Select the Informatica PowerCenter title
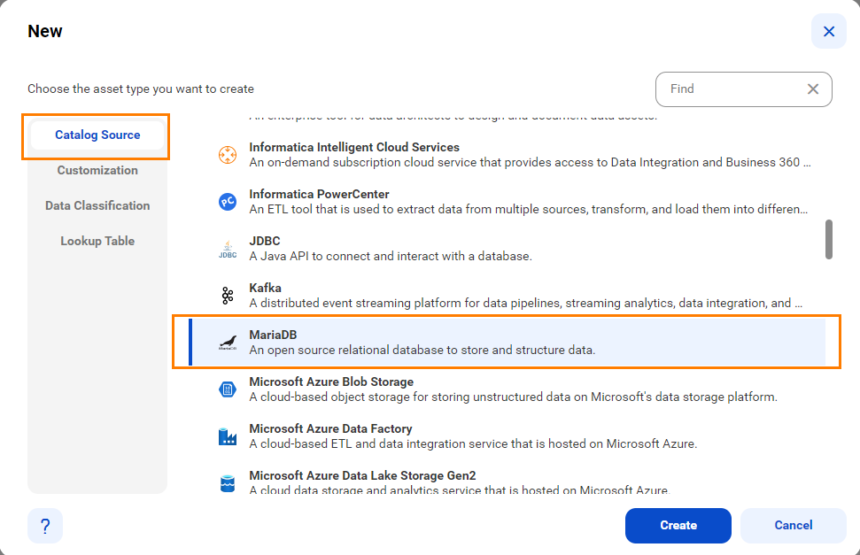 tap(319, 194)
